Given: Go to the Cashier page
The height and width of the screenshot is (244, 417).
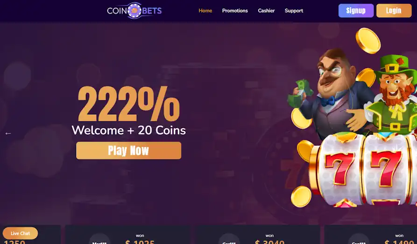Looking at the screenshot, I should tap(266, 11).
